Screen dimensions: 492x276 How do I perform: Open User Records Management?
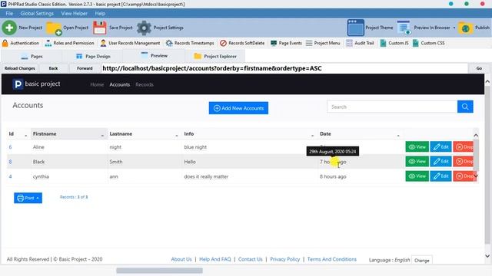point(130,43)
